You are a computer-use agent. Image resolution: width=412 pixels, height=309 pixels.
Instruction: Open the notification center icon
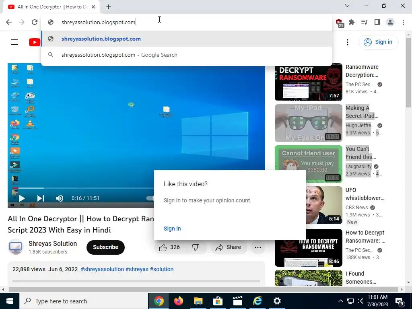point(400,301)
